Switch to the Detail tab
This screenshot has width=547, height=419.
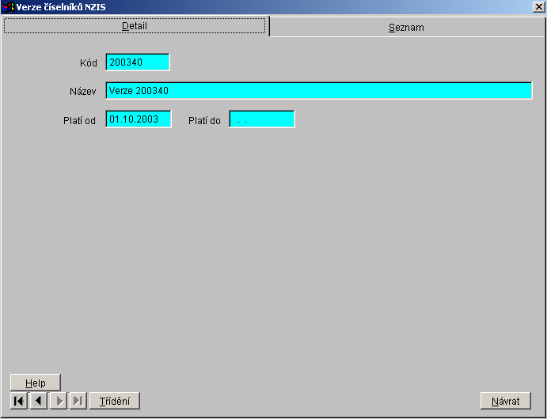135,26
